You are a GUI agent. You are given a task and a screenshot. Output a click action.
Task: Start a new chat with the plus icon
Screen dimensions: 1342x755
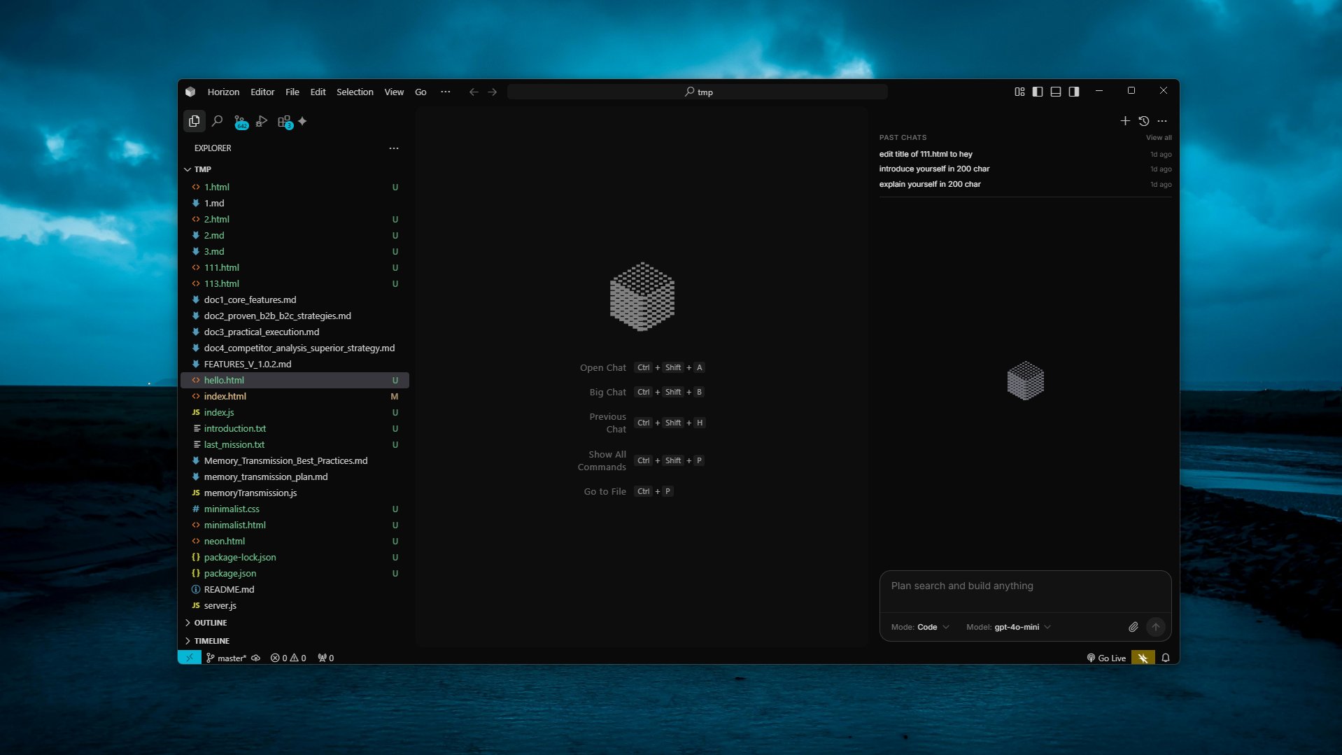pos(1124,120)
